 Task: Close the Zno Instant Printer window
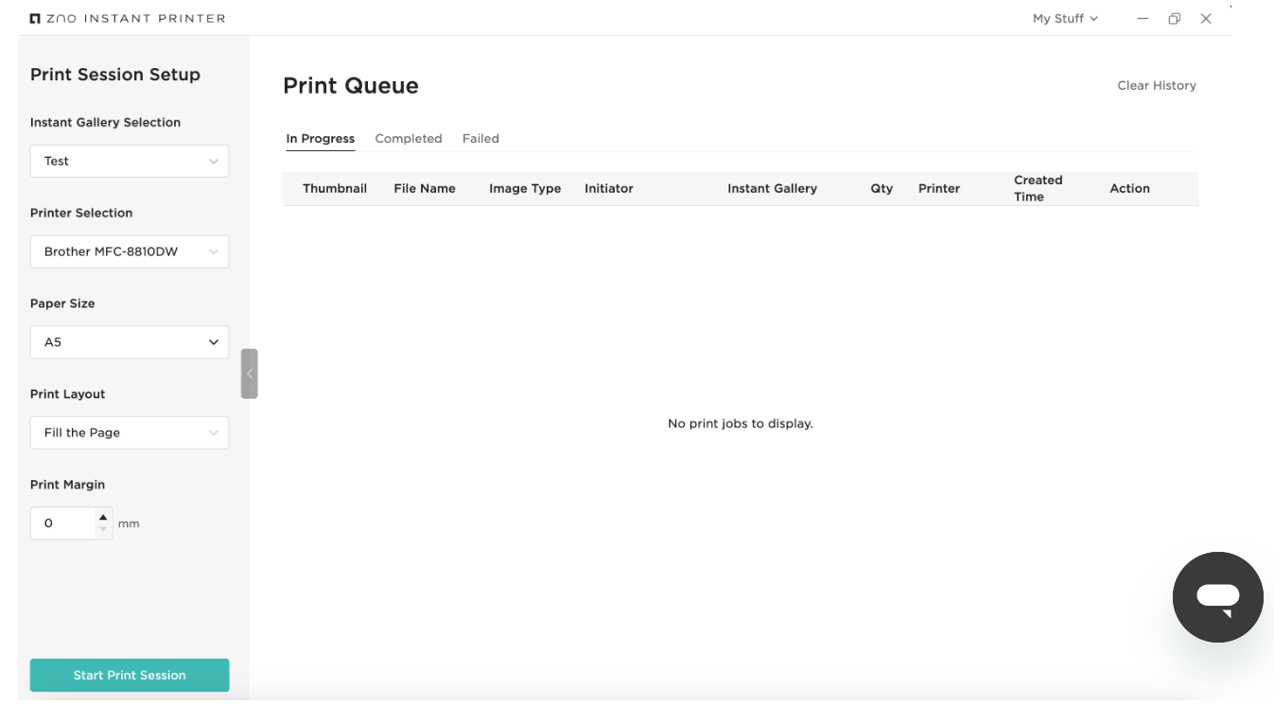(1206, 19)
